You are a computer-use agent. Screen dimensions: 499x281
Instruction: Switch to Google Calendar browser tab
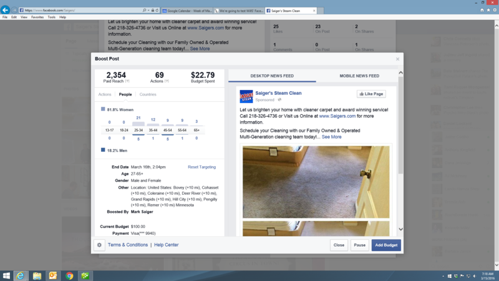click(187, 11)
